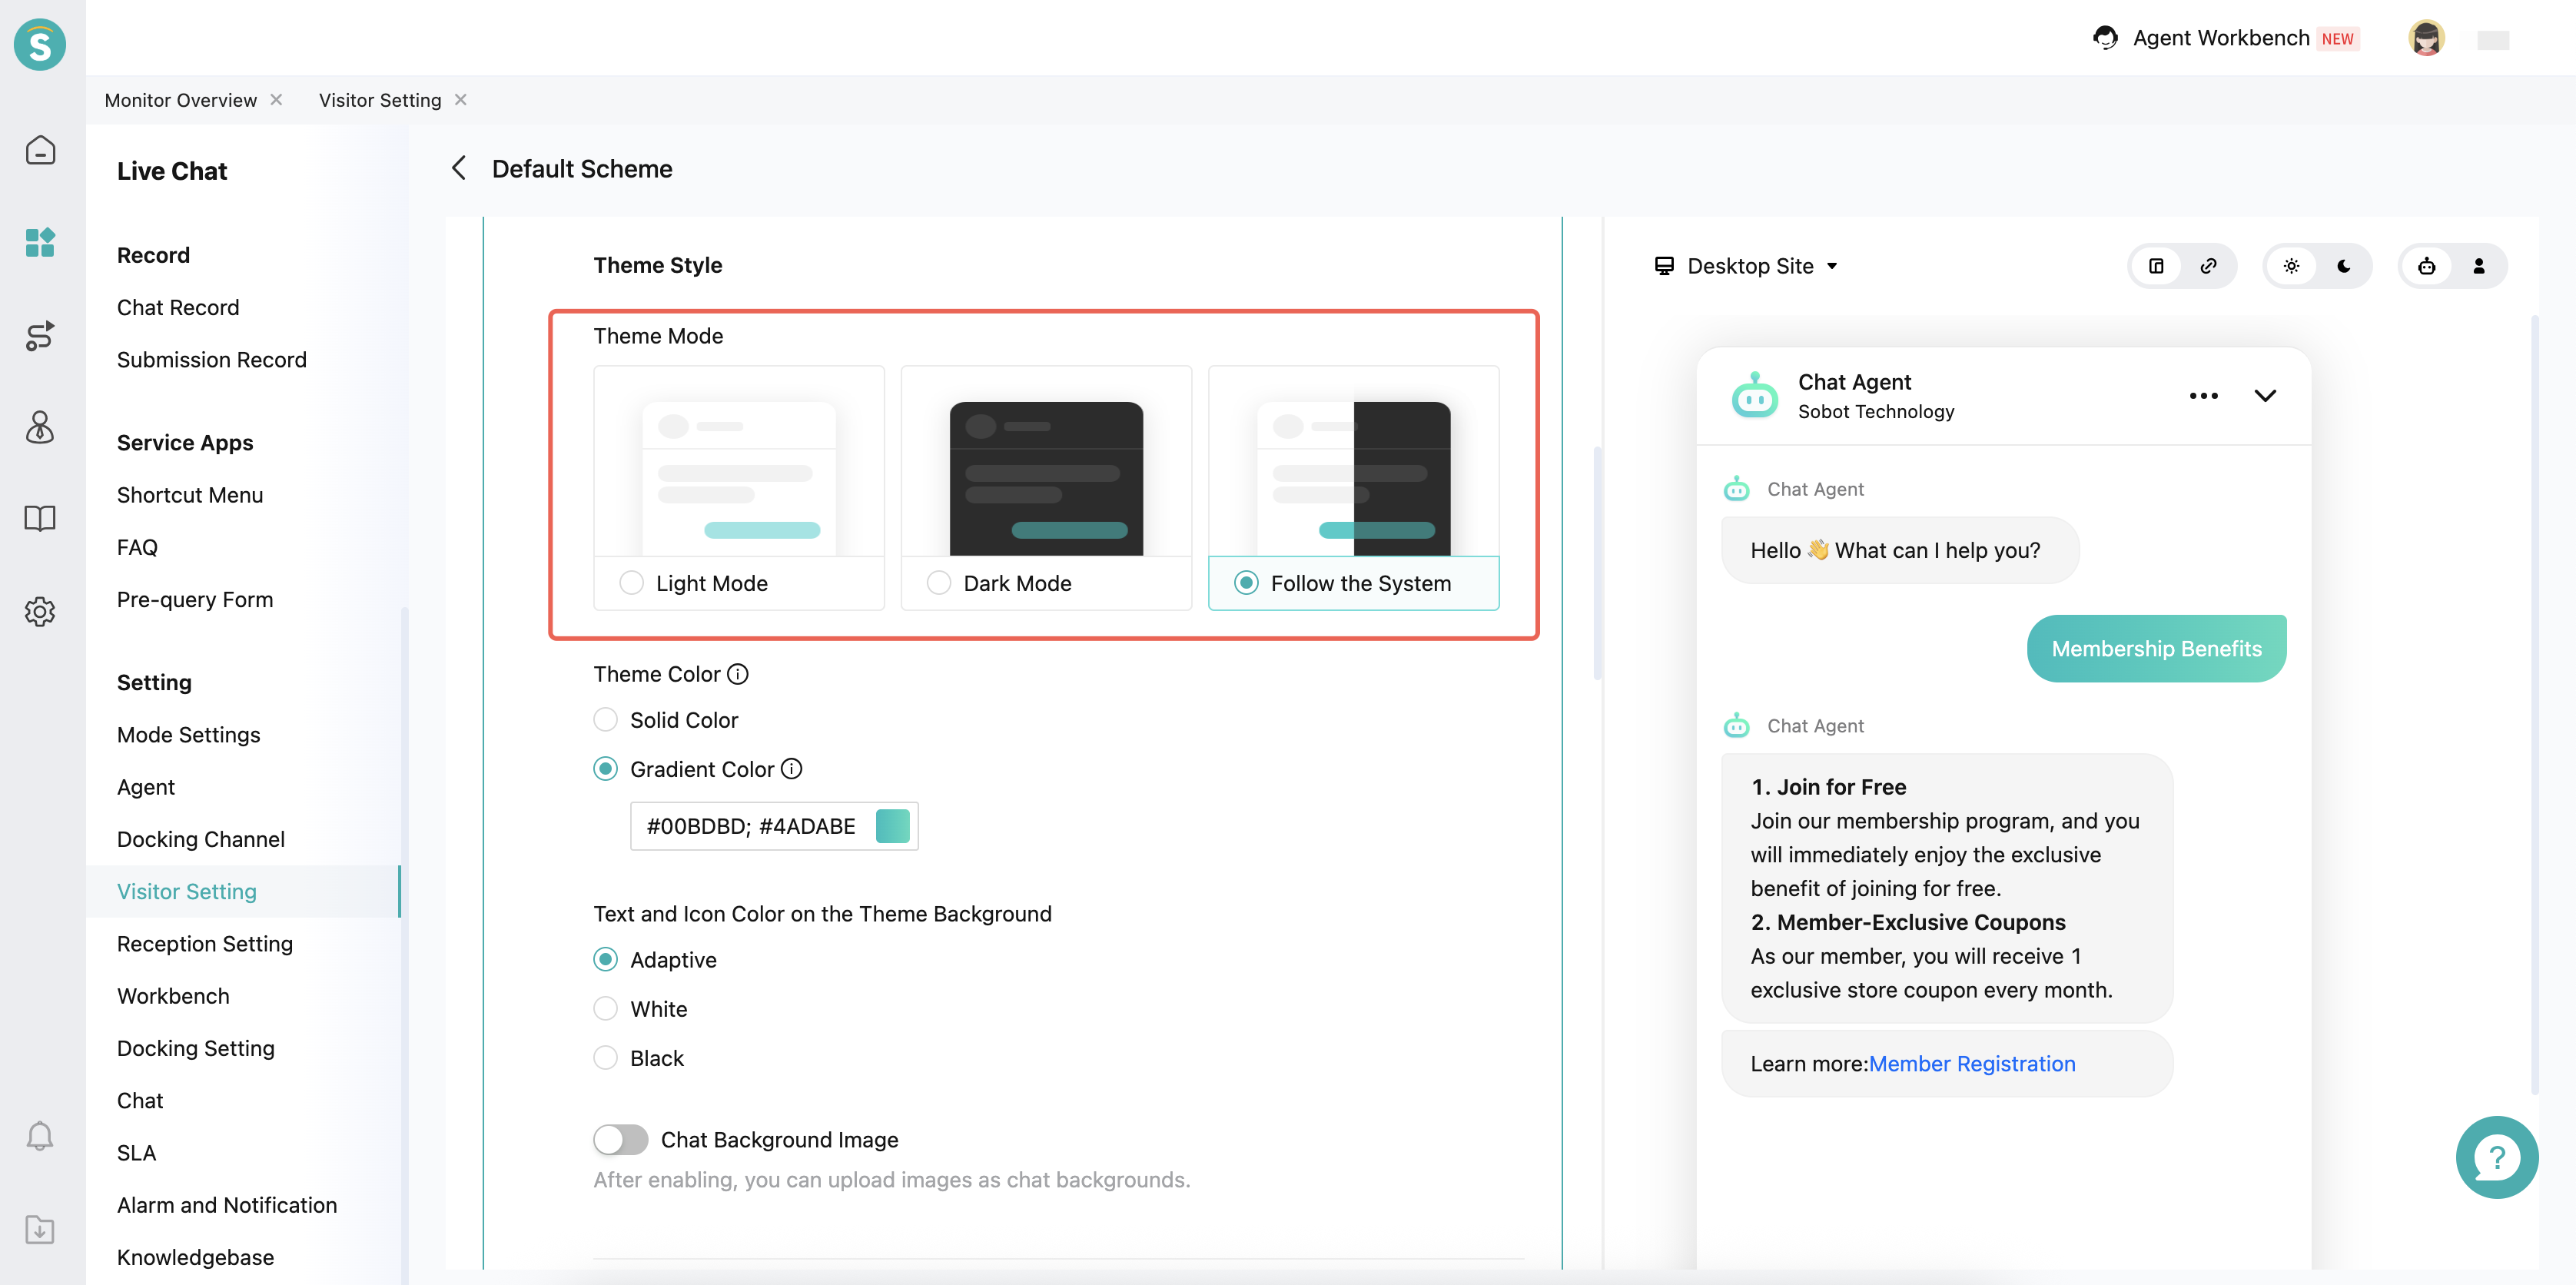The image size is (2576, 1285).
Task: Open the knowledge book icon in sidebar
Action: click(x=40, y=518)
